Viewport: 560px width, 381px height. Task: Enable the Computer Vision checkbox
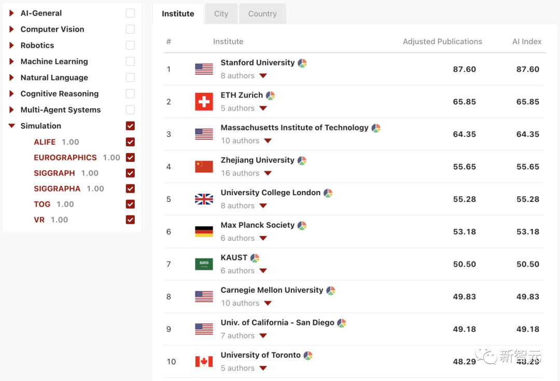[x=130, y=29]
